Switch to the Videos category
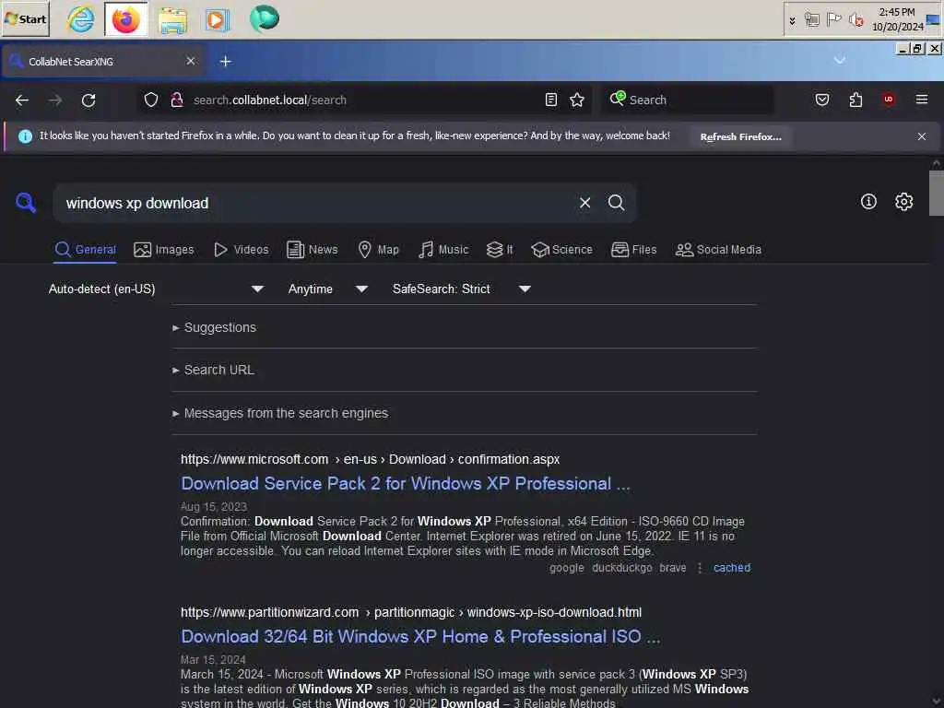The width and height of the screenshot is (944, 708). pyautogui.click(x=241, y=249)
